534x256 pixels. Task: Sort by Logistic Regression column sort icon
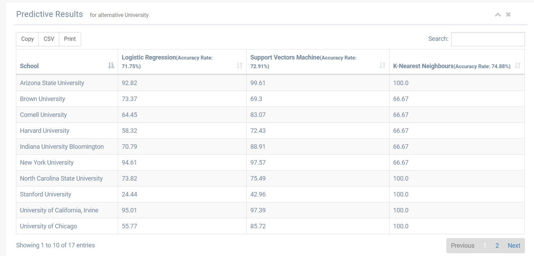tap(239, 65)
